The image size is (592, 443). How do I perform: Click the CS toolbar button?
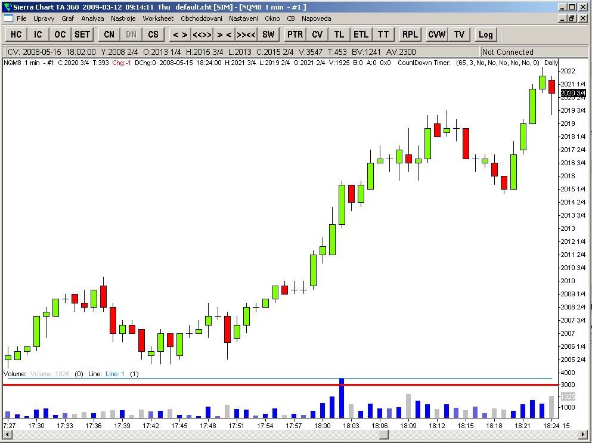(x=153, y=35)
